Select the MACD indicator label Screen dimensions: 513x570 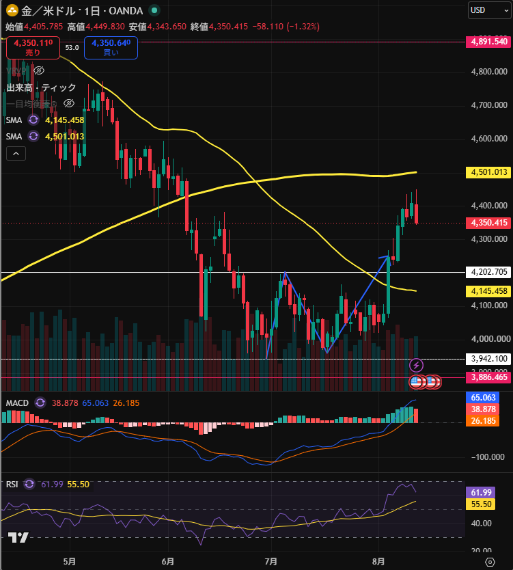pos(17,403)
